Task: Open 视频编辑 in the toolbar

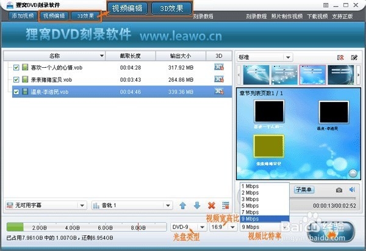Action: pos(54,16)
